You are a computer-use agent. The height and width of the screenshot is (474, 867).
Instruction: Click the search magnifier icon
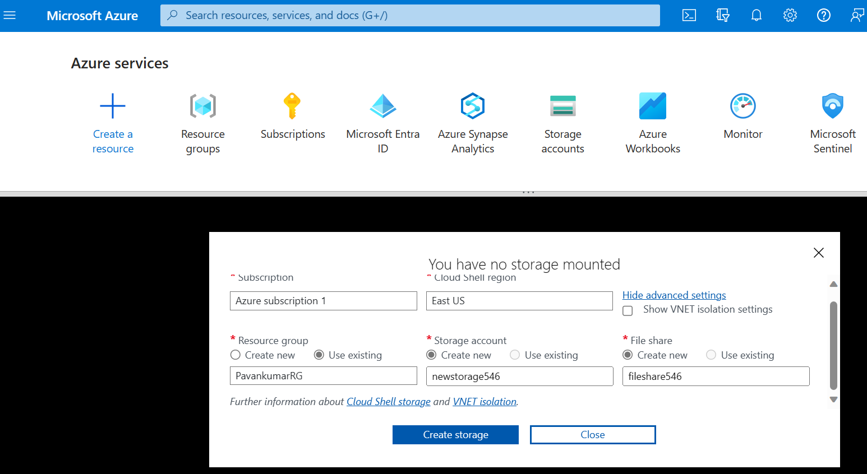(x=173, y=15)
